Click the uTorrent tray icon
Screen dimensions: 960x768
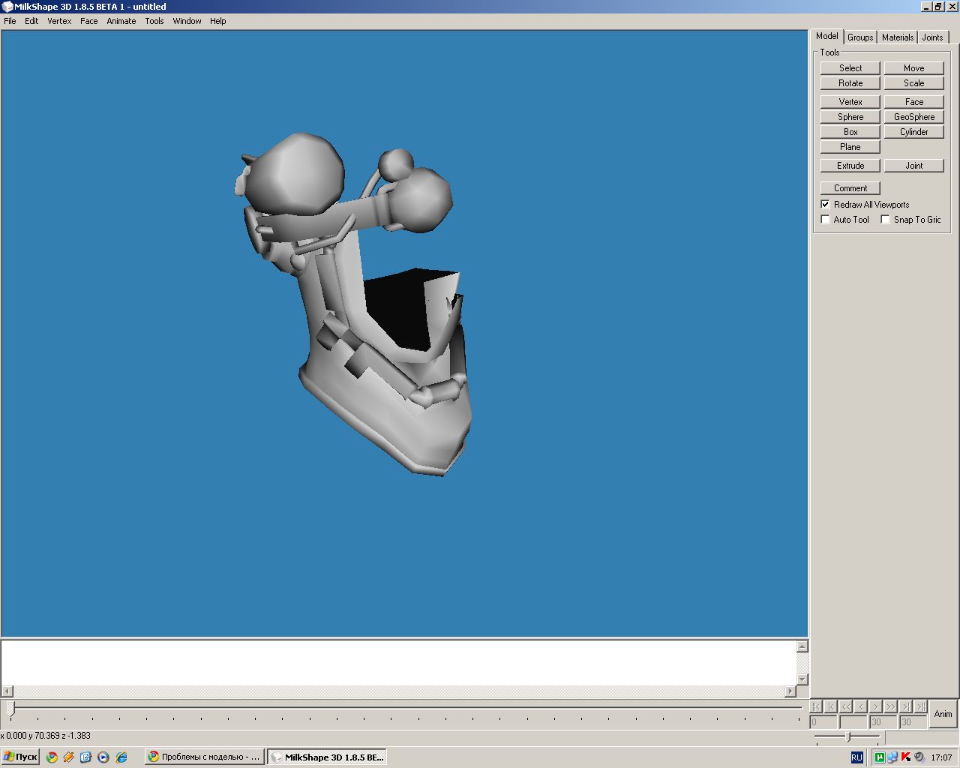[880, 757]
